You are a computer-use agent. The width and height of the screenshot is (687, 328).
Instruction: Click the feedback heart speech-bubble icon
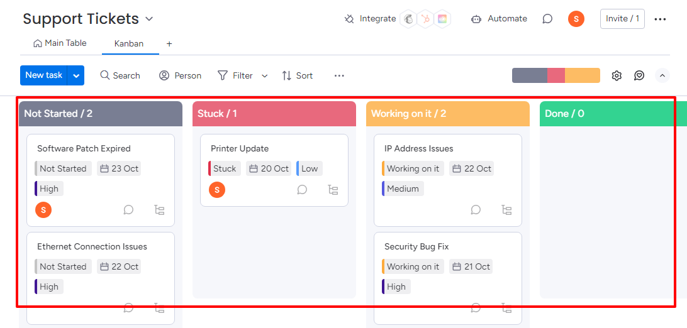click(639, 75)
